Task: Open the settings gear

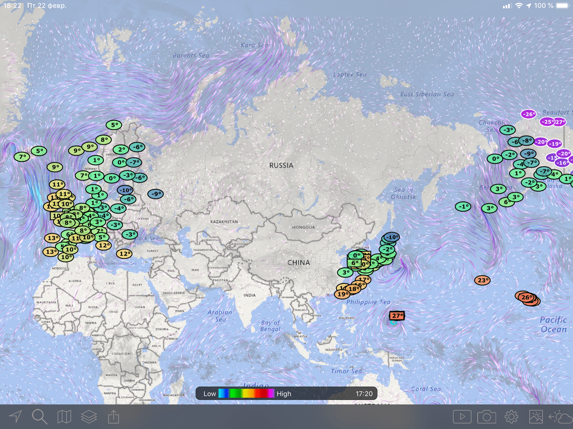Action: [x=511, y=417]
